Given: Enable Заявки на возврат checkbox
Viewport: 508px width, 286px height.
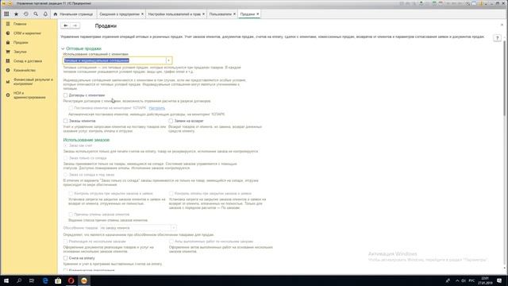Looking at the screenshot, I should tap(171, 121).
